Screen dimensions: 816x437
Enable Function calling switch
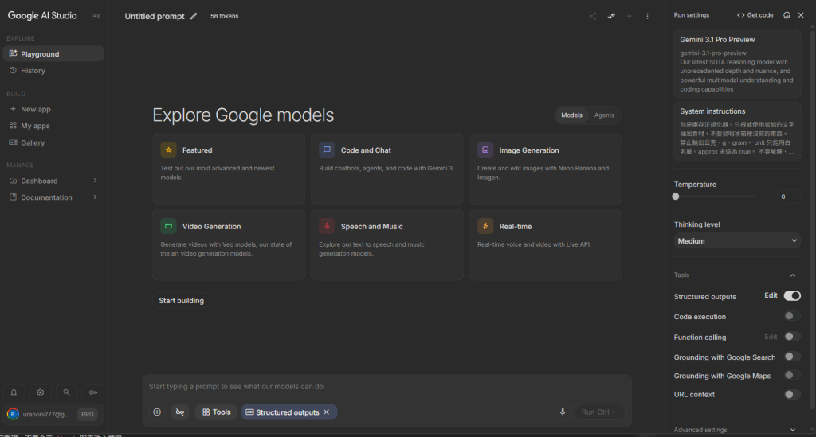pyautogui.click(x=792, y=337)
